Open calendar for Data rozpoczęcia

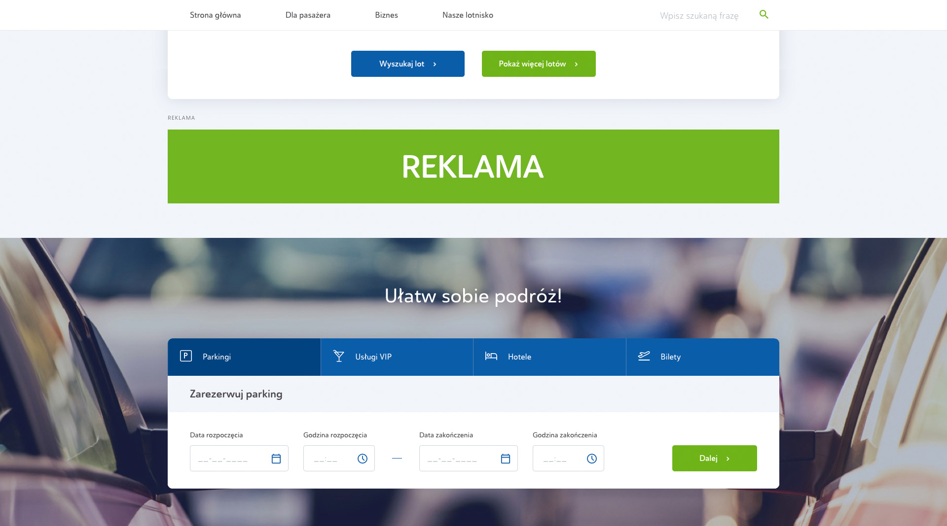pyautogui.click(x=276, y=459)
